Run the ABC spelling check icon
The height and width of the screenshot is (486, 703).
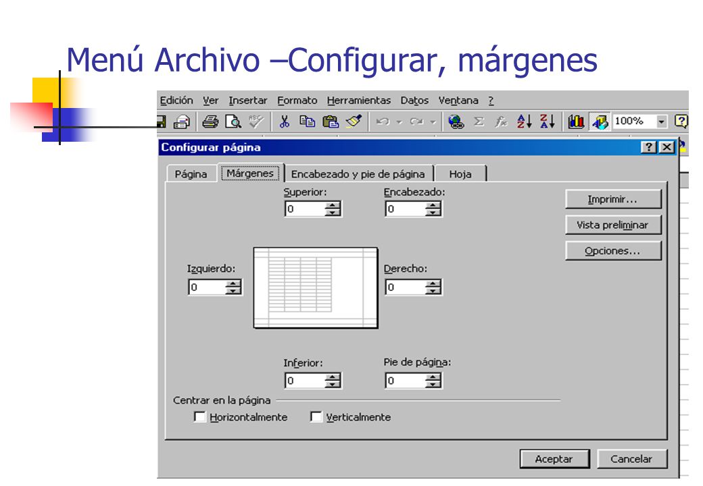pos(256,122)
